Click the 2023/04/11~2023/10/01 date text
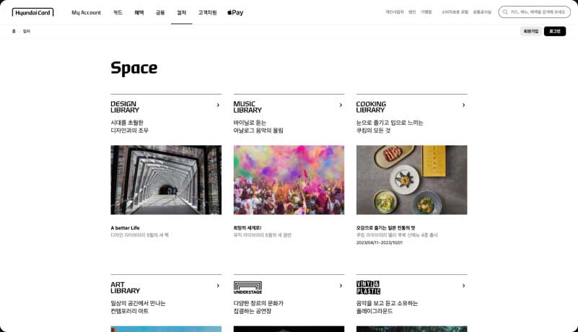Image resolution: width=578 pixels, height=332 pixels. (x=380, y=243)
